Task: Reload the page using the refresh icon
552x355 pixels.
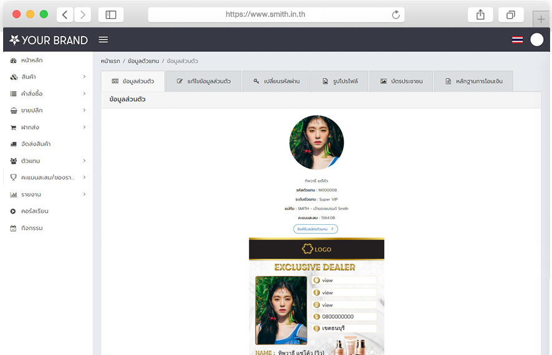Action: [395, 15]
